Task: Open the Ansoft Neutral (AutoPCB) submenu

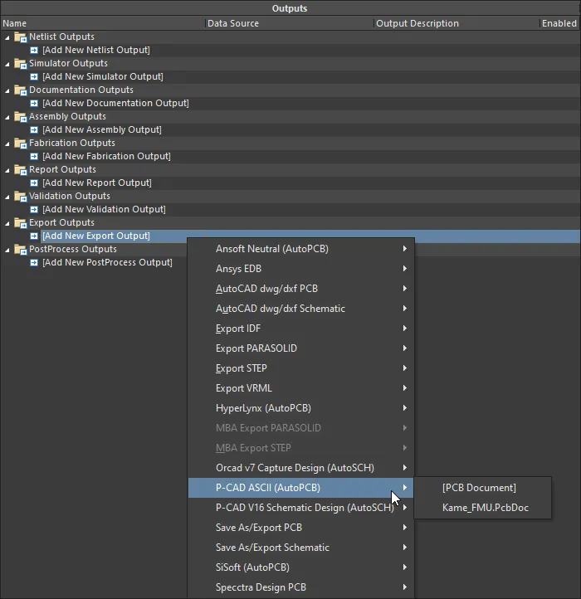Action: click(300, 249)
